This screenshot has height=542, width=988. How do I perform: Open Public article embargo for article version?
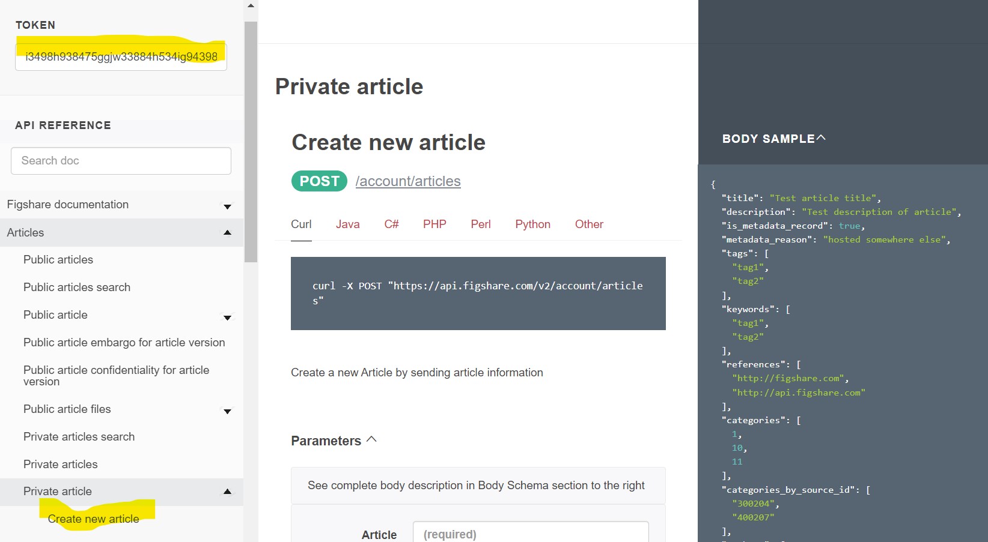pos(124,343)
